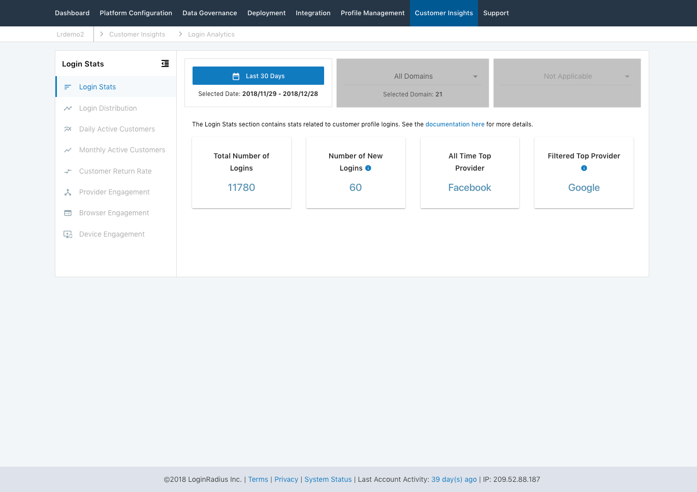Screen dimensions: 697x492
Task: Open the Platform Configuration menu
Action: [x=136, y=13]
